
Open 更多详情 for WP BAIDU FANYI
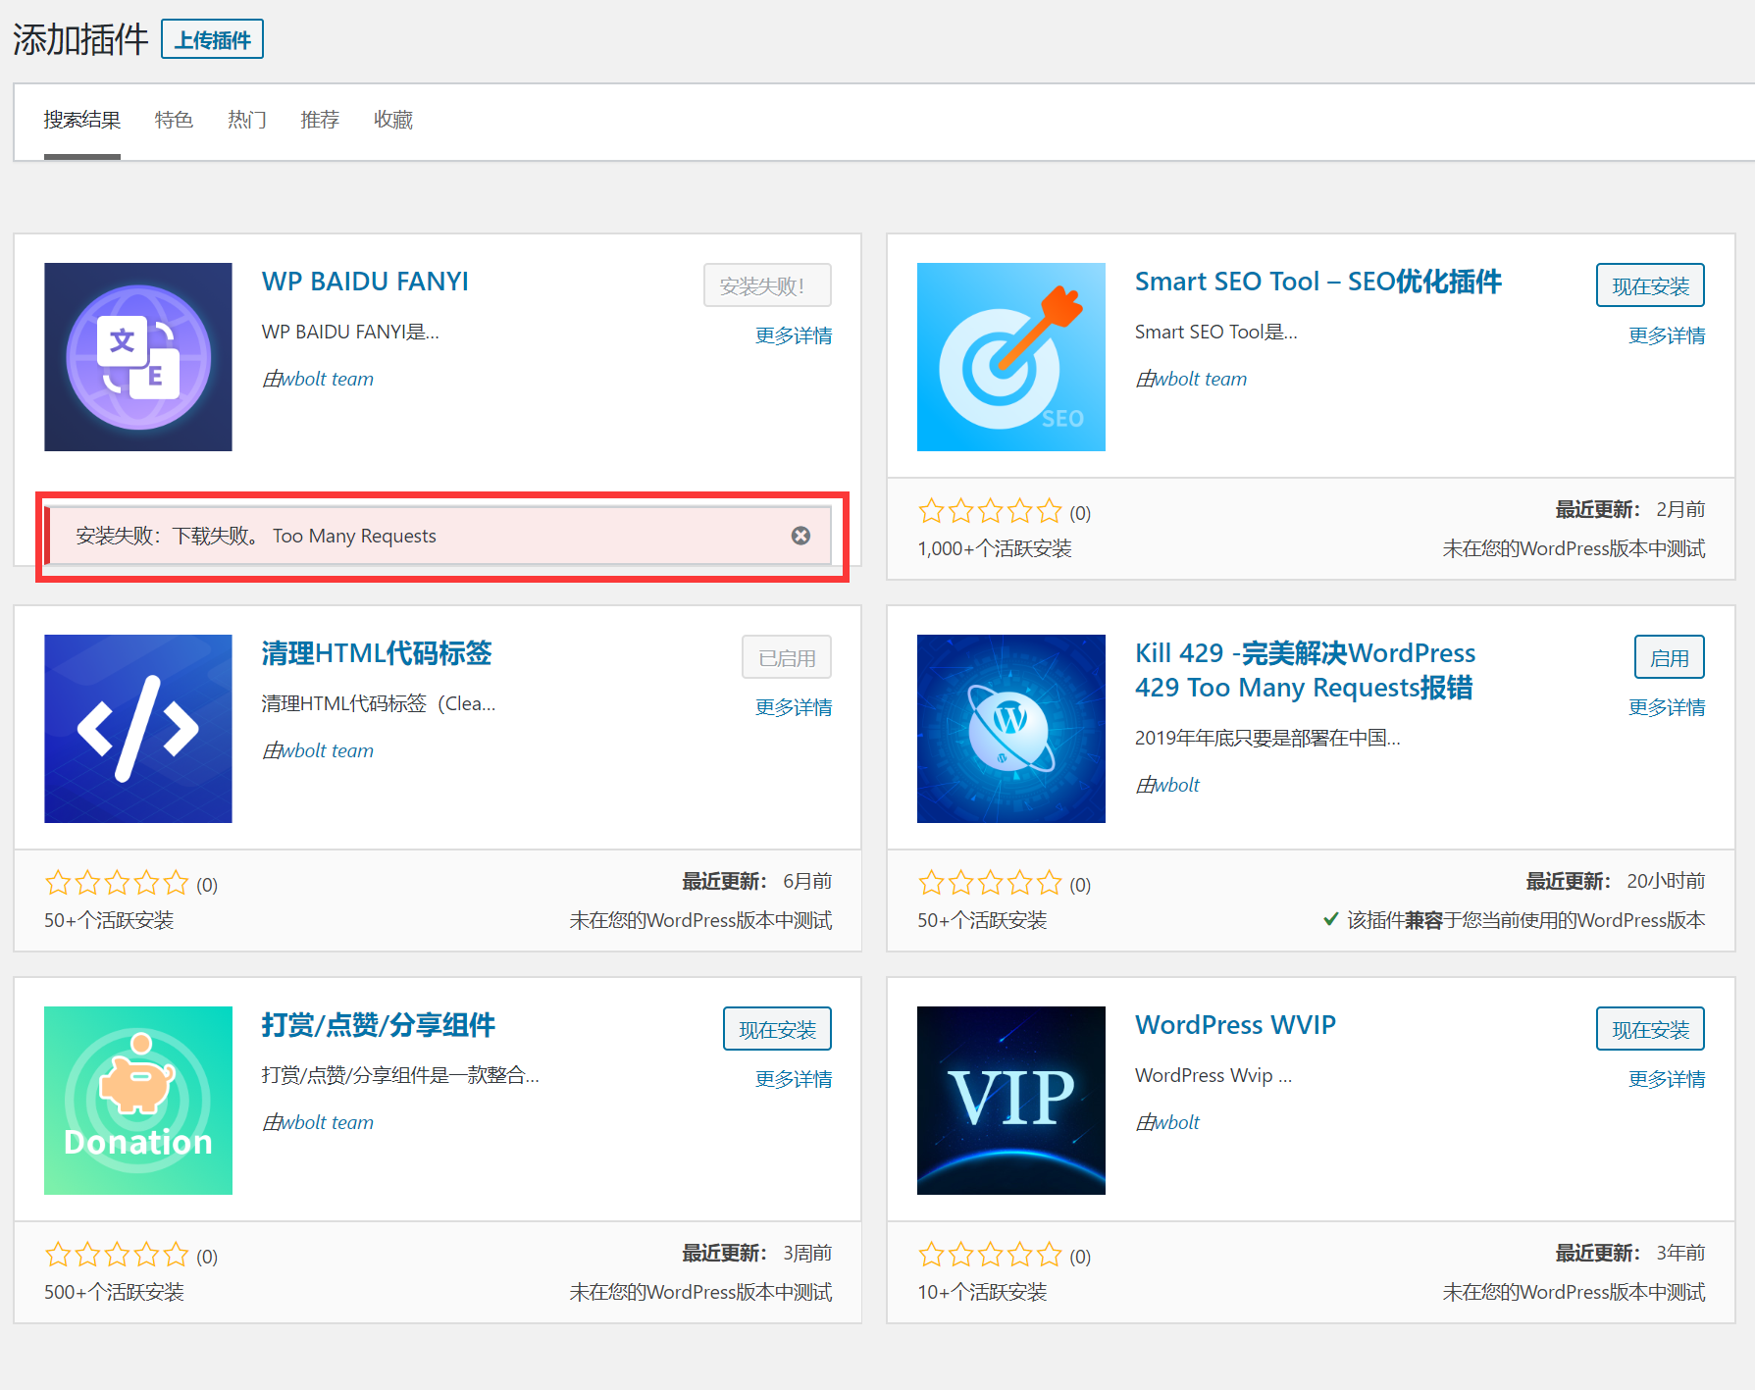[x=794, y=335]
